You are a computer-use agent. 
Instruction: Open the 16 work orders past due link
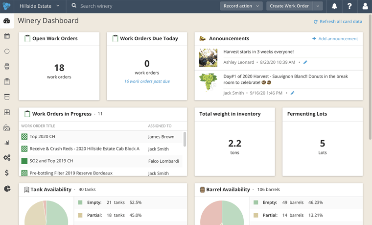147,81
